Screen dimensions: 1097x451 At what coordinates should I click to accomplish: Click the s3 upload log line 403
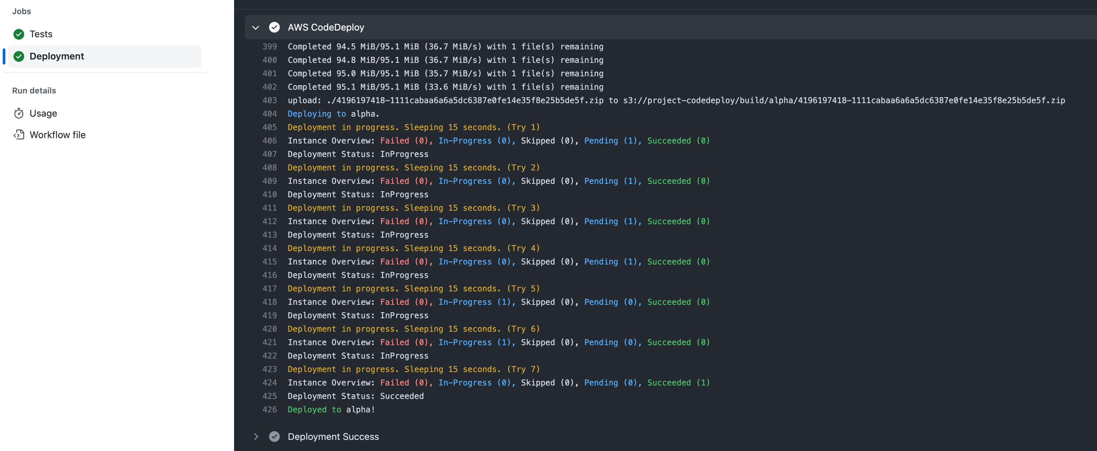(x=676, y=100)
